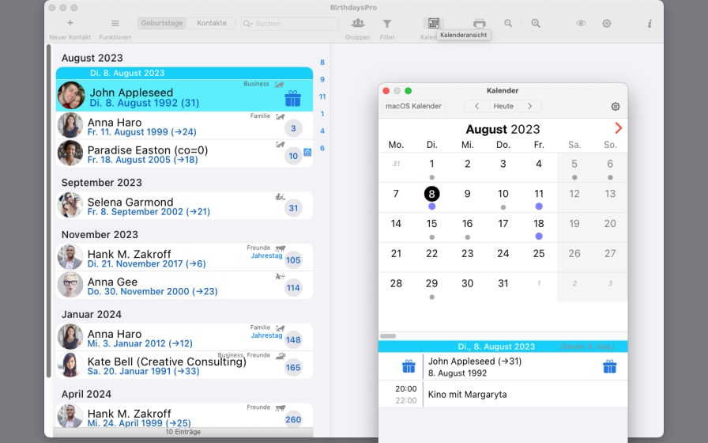Click John Appleseed's profile photo
The height and width of the screenshot is (443, 708).
point(71,96)
